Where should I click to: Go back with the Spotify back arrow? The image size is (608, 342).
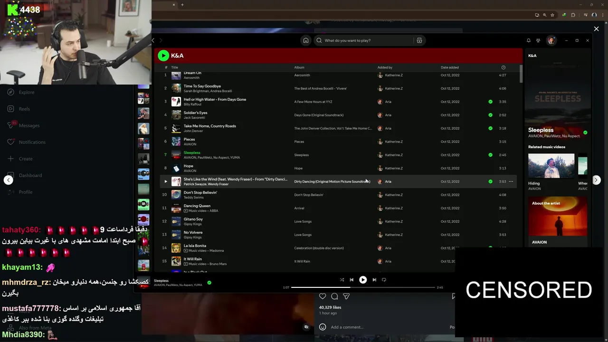pos(153,40)
